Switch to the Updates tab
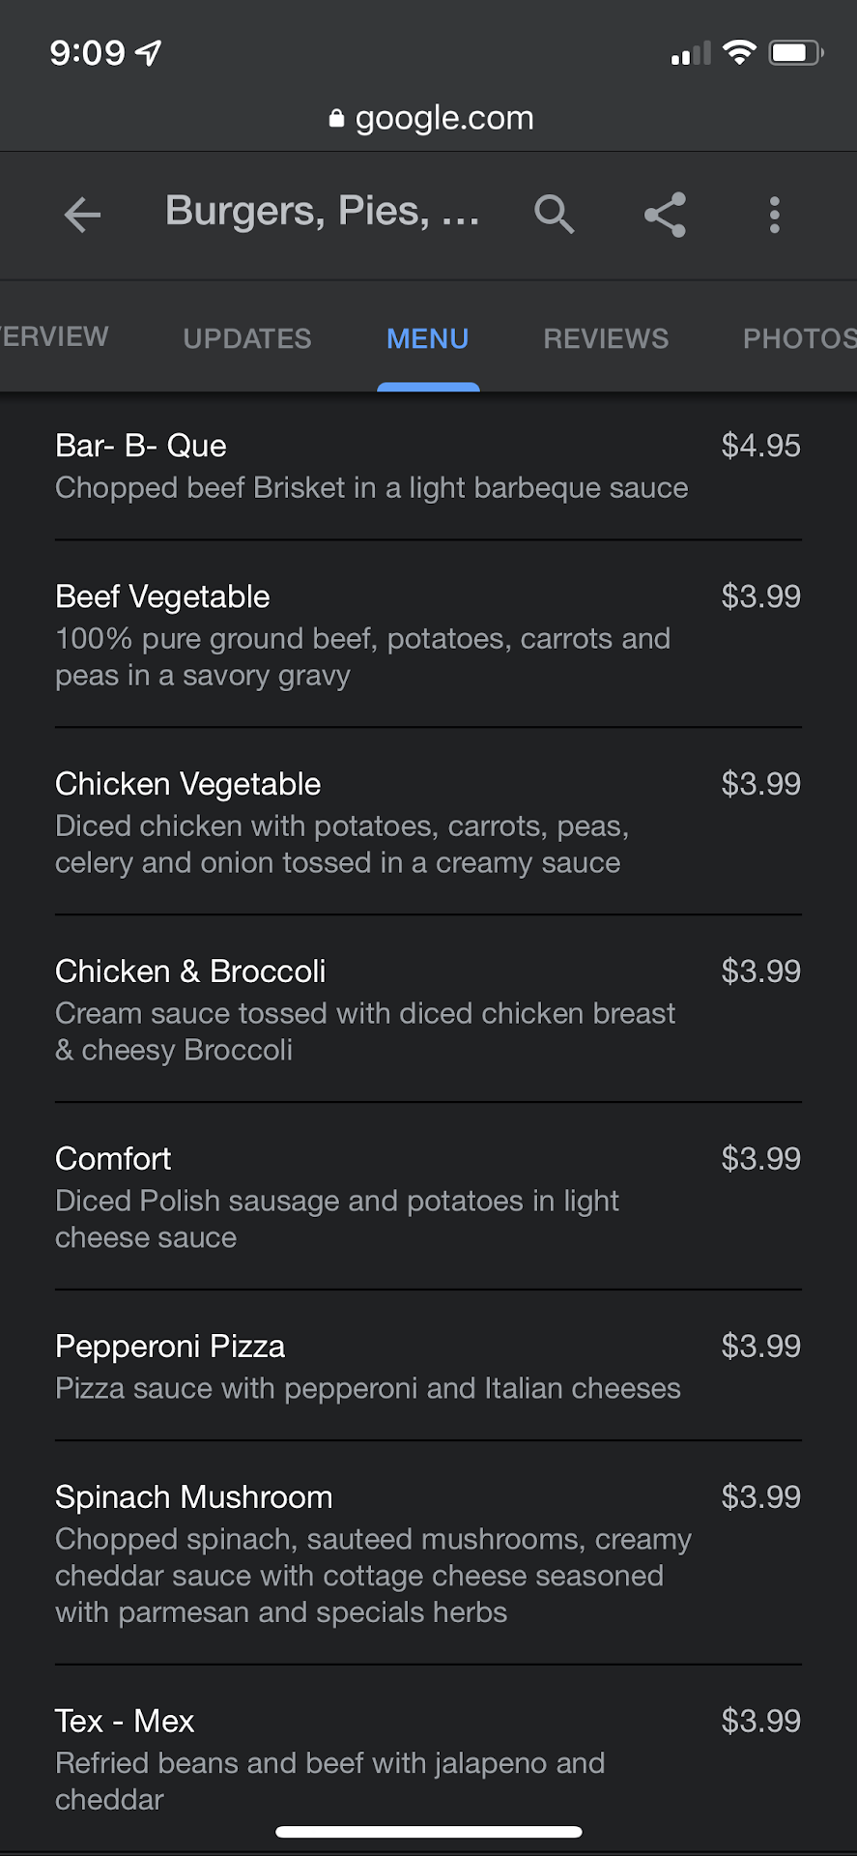The height and width of the screenshot is (1856, 857). pos(247,338)
